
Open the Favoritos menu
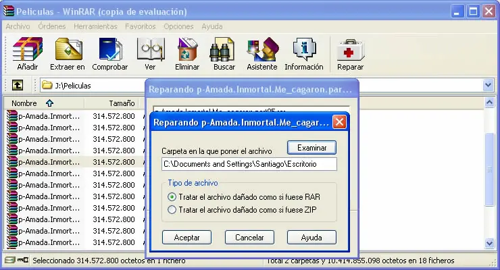click(x=141, y=26)
